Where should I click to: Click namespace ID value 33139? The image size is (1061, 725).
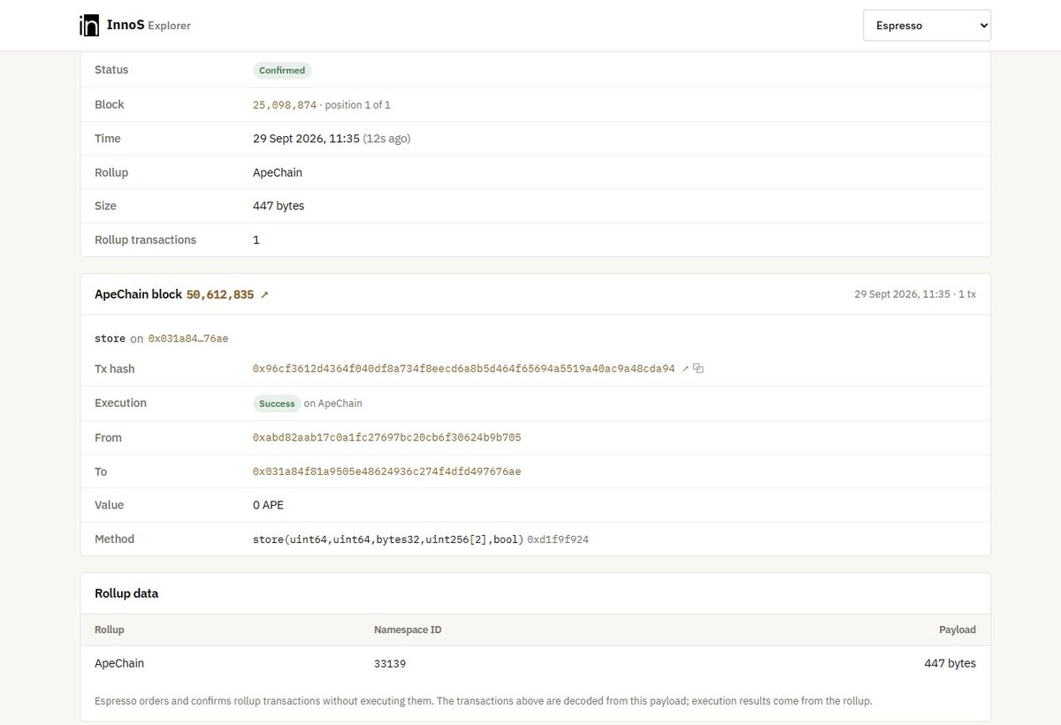[x=390, y=663]
